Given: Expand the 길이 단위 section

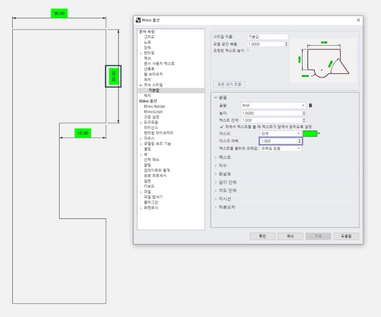Looking at the screenshot, I should coord(215,182).
